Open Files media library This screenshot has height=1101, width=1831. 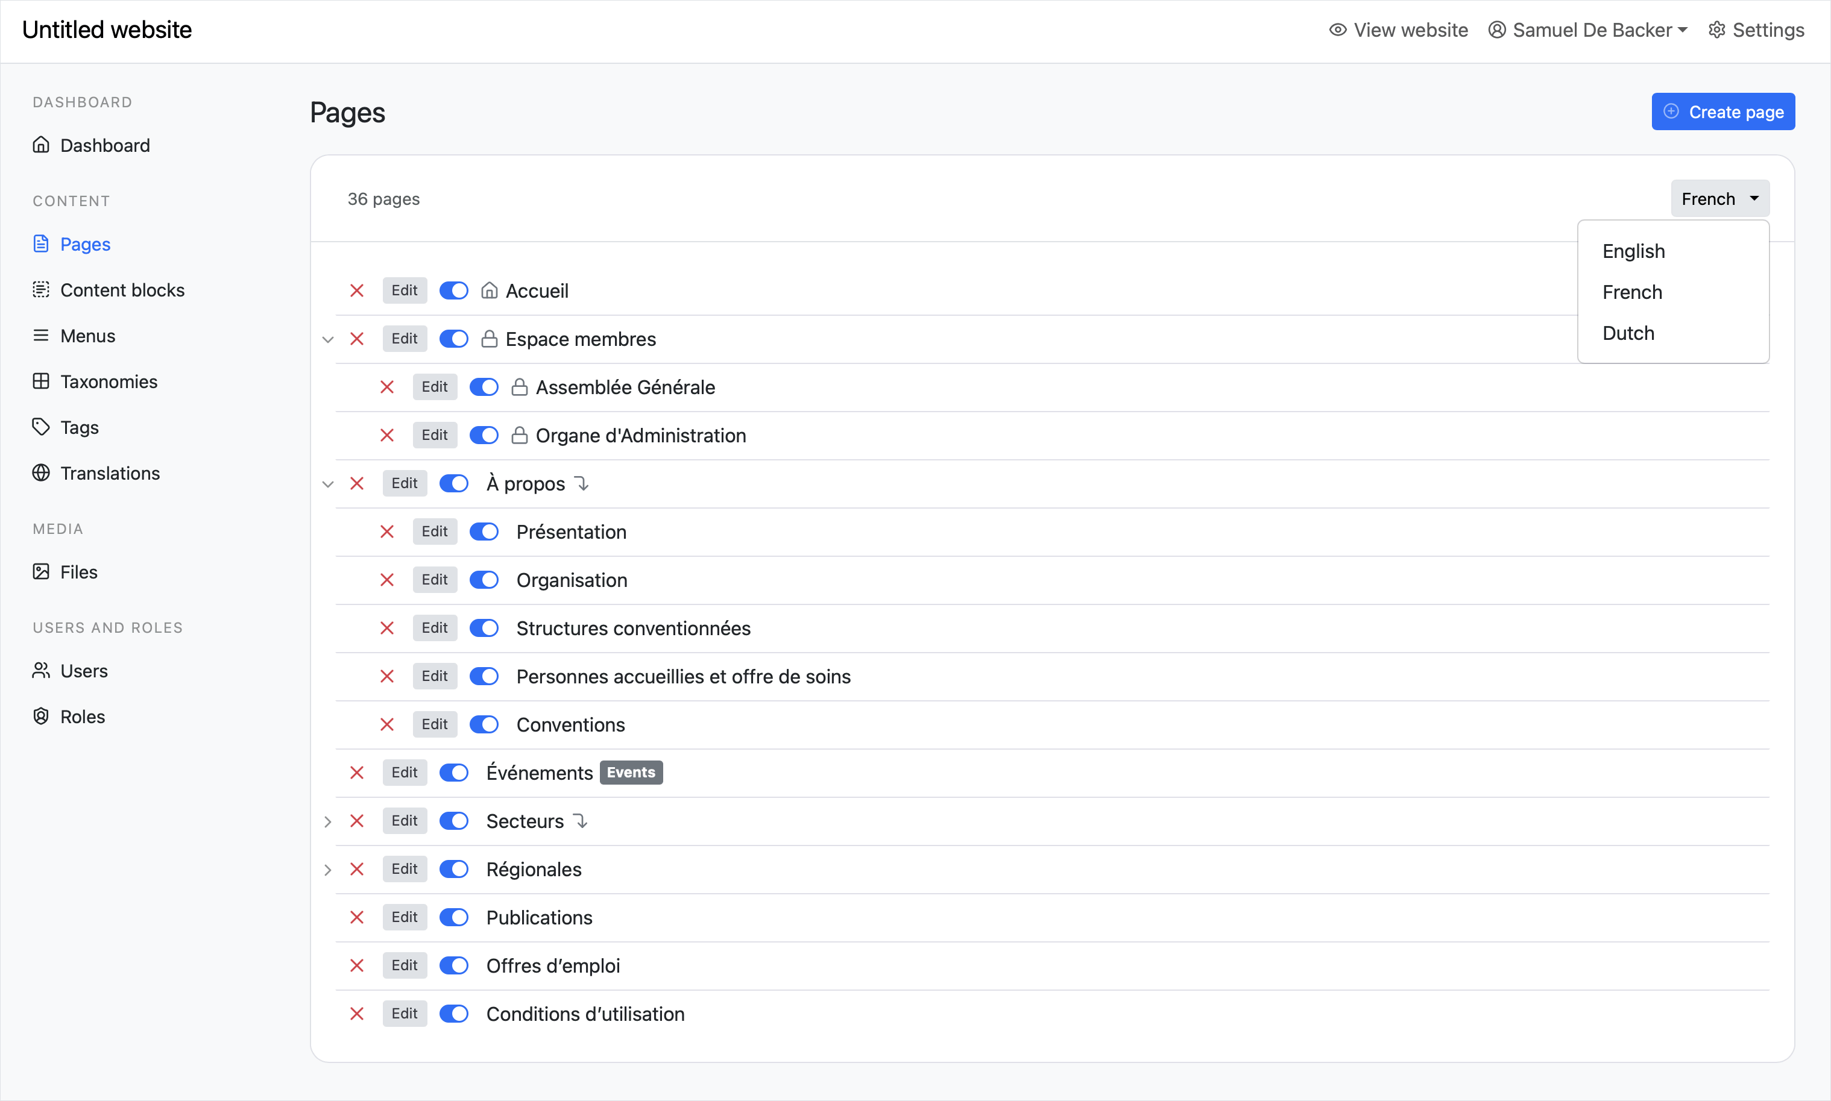(x=78, y=572)
